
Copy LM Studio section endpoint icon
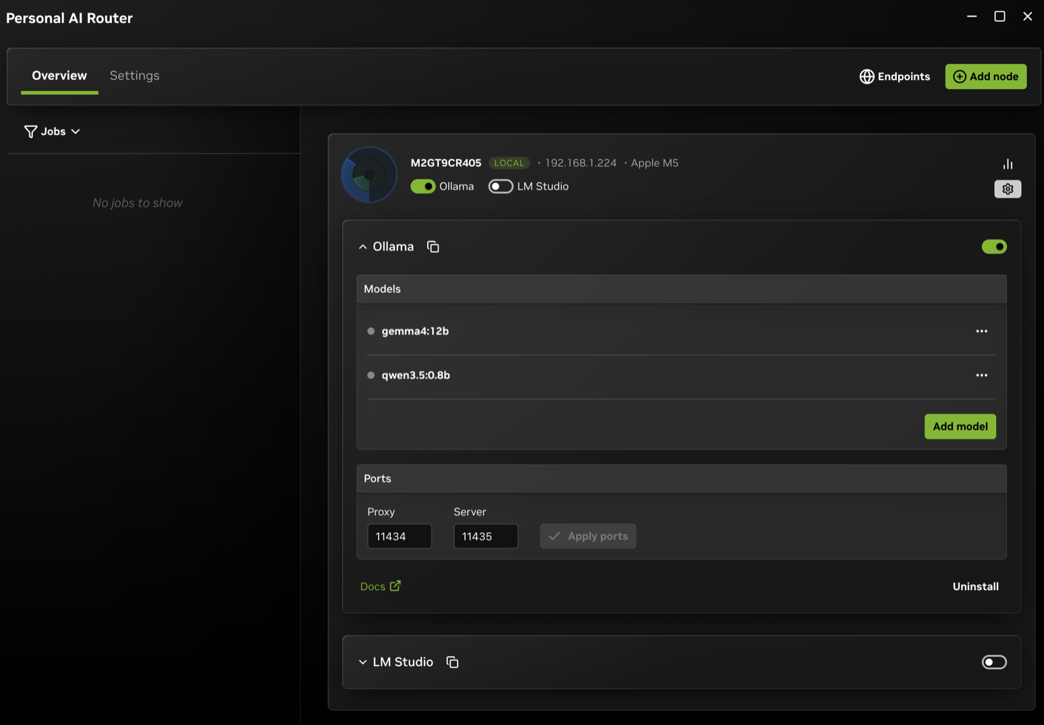click(452, 662)
